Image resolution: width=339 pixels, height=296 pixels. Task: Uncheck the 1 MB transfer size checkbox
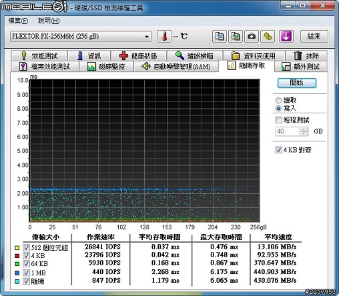click(26, 273)
